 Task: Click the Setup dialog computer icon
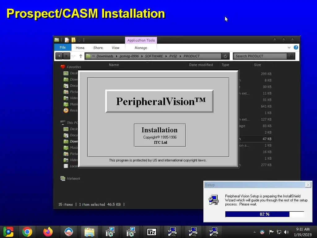[214, 200]
